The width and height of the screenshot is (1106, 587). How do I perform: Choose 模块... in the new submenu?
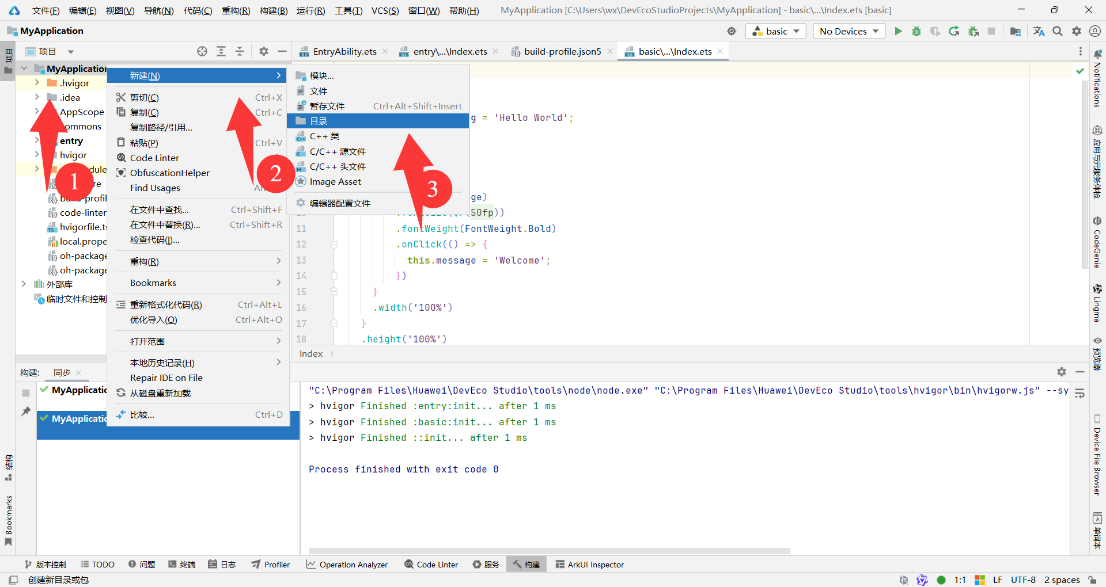coord(378,75)
